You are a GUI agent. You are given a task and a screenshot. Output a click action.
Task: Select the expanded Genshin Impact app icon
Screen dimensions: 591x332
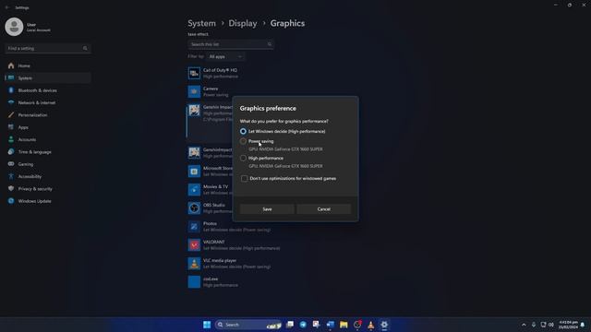point(194,111)
